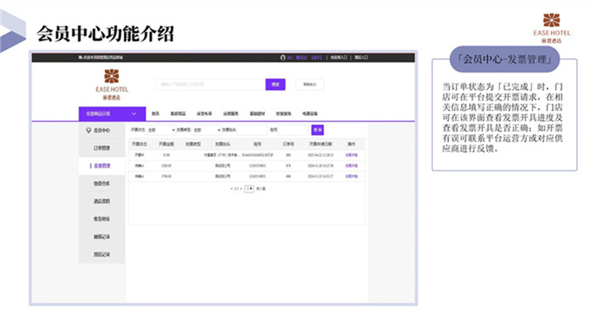Click the 3790.00 amount cell
This screenshot has height=331, width=592.
click(x=166, y=176)
